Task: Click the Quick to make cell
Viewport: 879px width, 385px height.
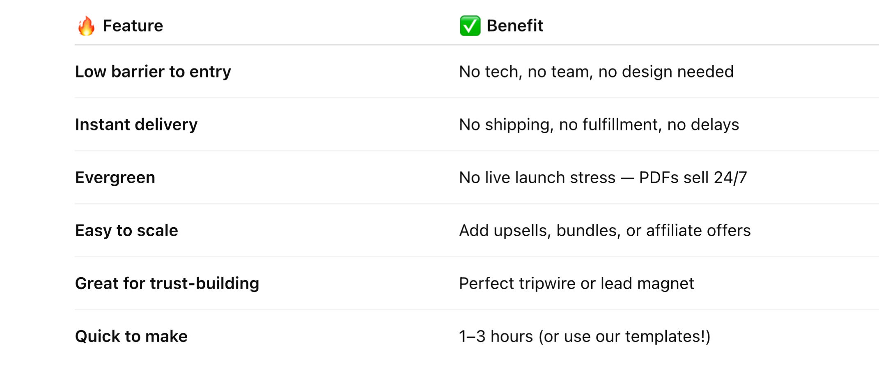Action: point(131,336)
